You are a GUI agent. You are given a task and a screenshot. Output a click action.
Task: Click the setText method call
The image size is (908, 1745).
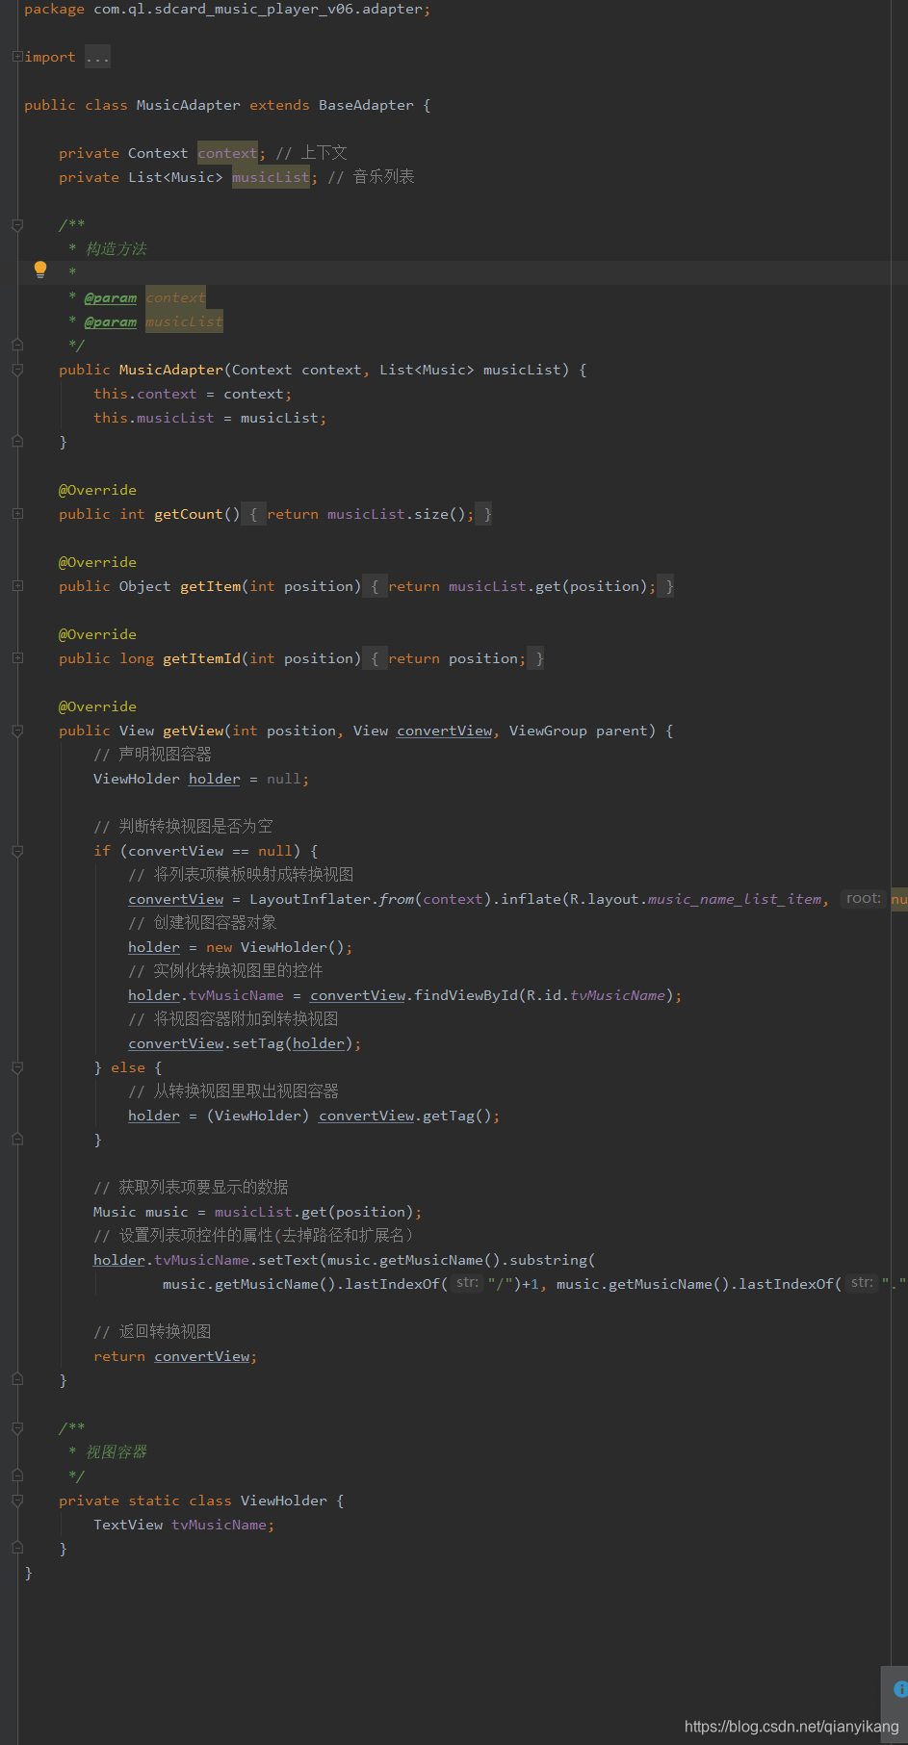click(x=288, y=1260)
